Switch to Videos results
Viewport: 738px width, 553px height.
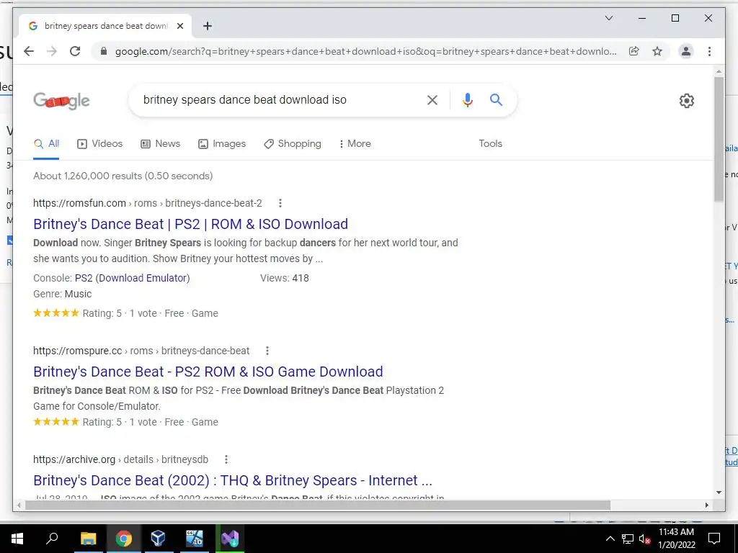point(99,144)
